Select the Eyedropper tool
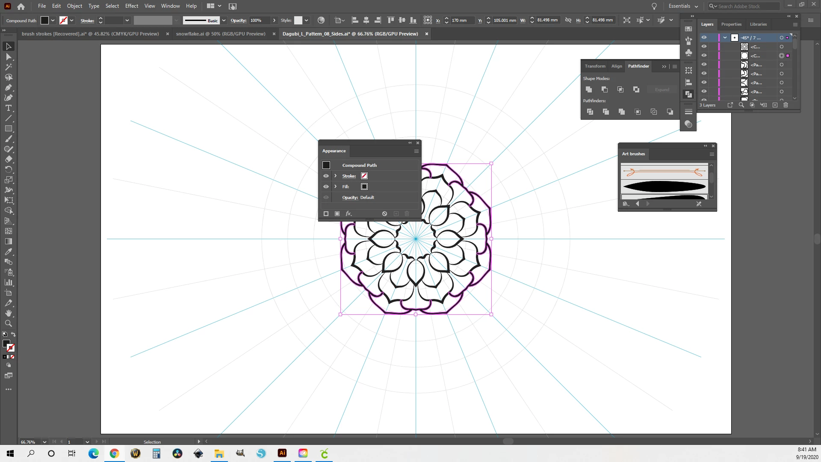 [x=9, y=252]
